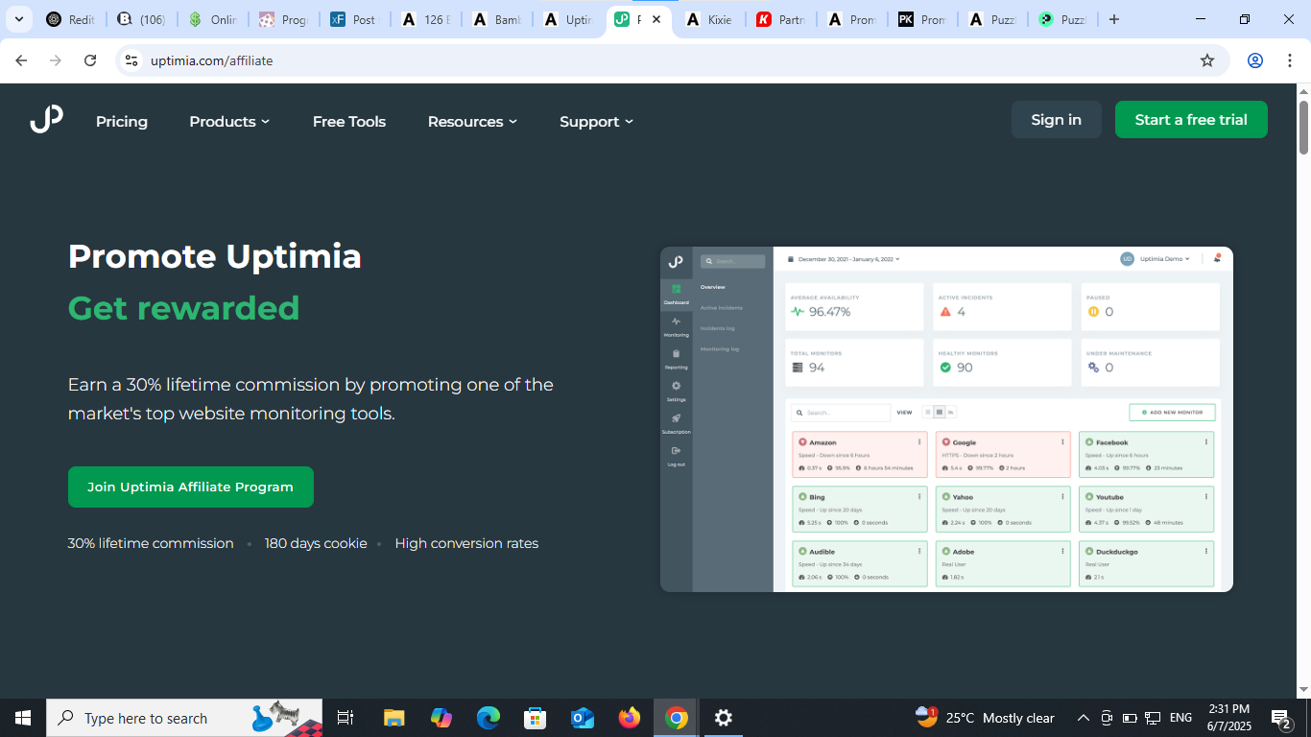Reload the page with the refresh icon
The image size is (1311, 737).
(x=90, y=60)
